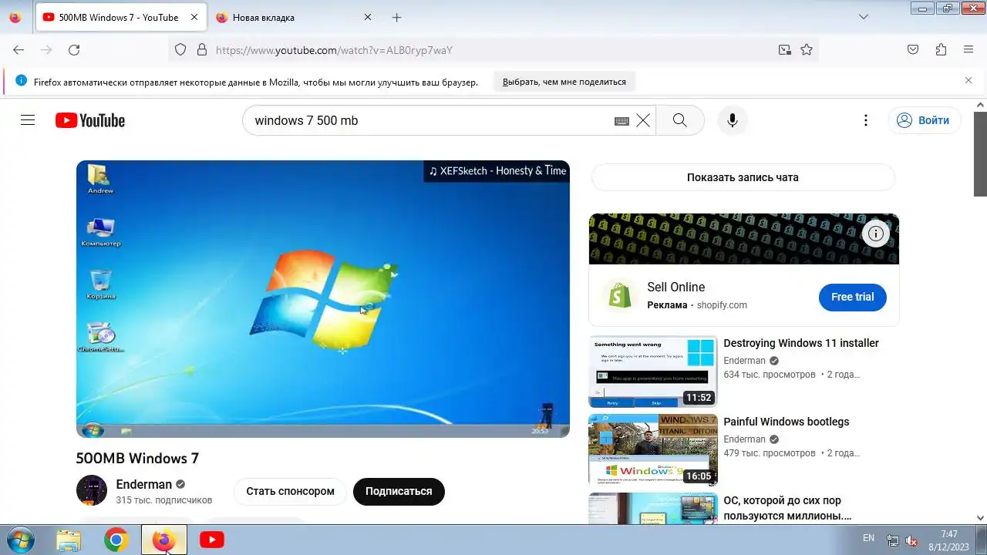
Task: Click the EN language indicator
Action: tap(868, 538)
